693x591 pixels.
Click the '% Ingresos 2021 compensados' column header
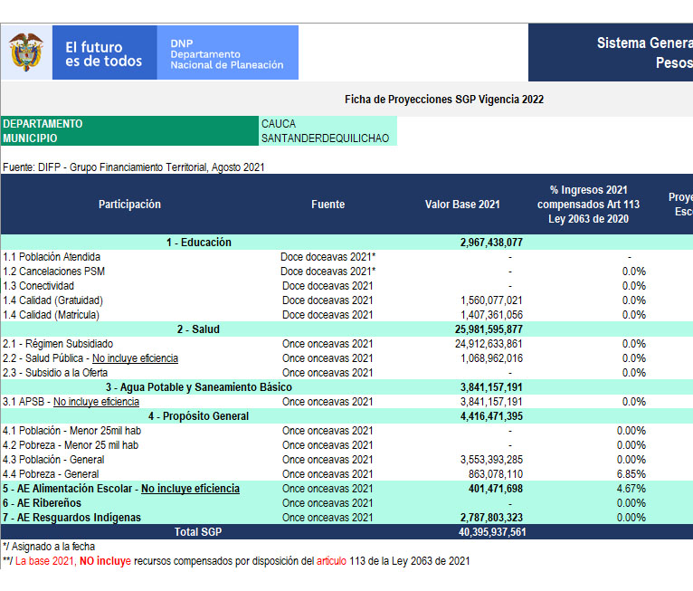588,205
